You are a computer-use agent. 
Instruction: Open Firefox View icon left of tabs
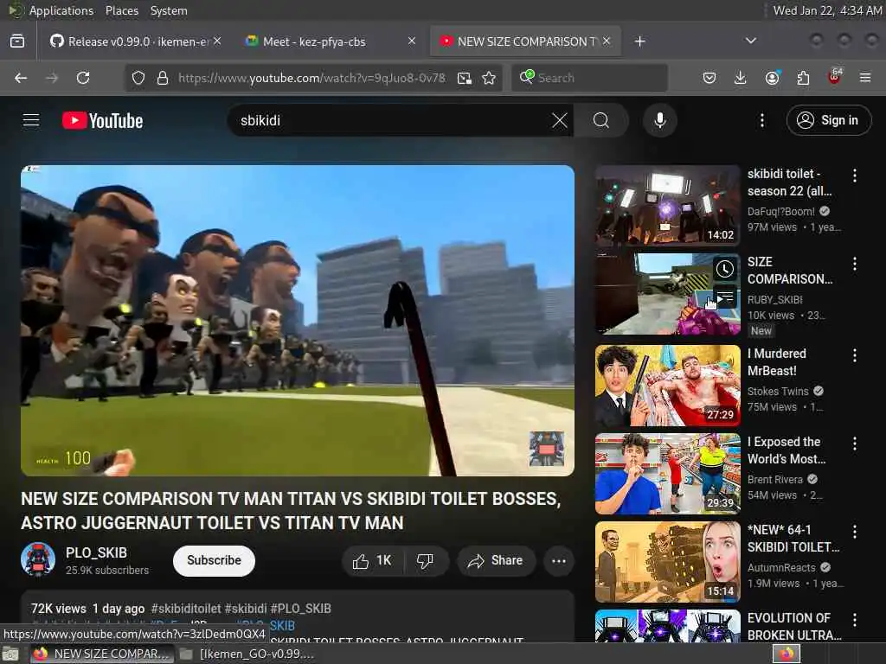[17, 41]
